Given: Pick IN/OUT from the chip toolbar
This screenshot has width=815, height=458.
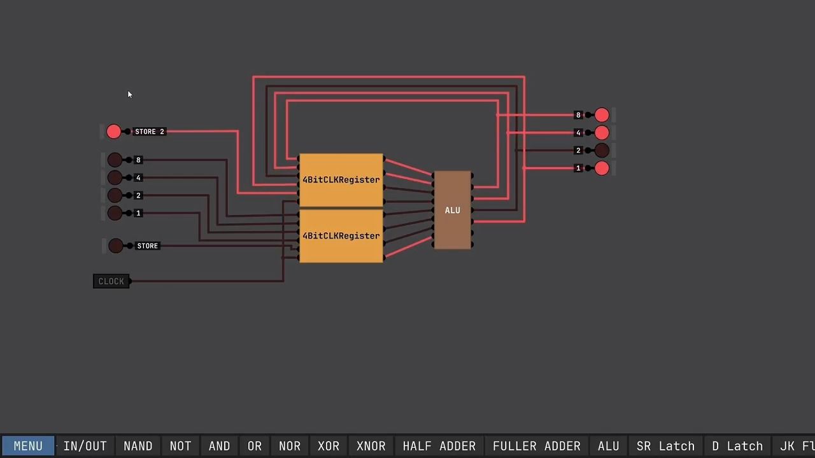Looking at the screenshot, I should (x=85, y=446).
